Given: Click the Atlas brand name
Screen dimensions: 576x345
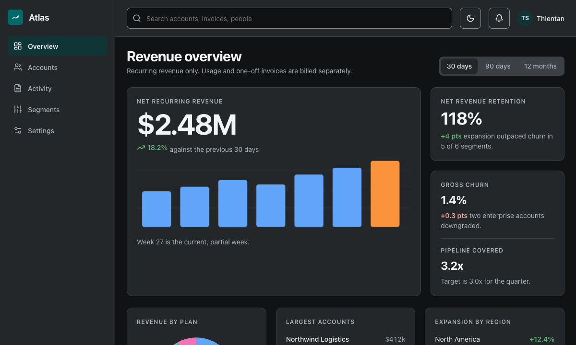Looking at the screenshot, I should (x=39, y=18).
